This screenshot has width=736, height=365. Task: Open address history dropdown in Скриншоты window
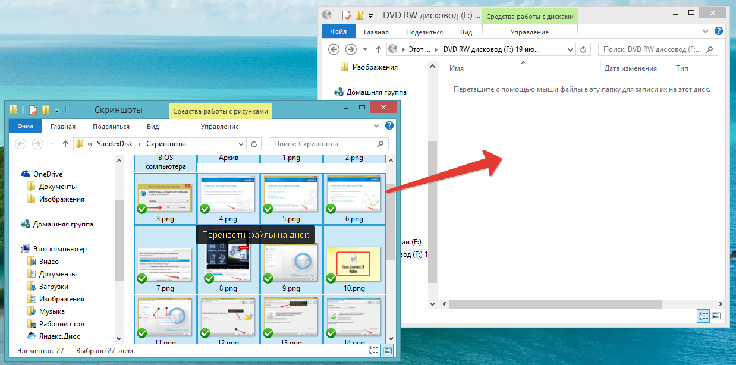point(241,144)
